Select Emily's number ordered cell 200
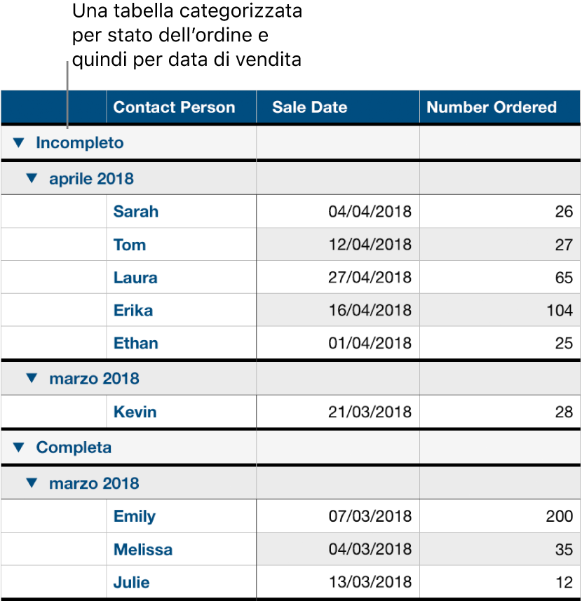Image resolution: width=582 pixels, height=601 pixels. coord(559,516)
